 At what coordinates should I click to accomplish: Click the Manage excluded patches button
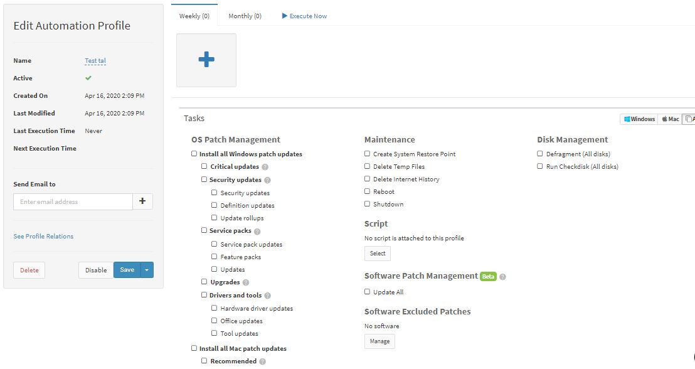coord(379,341)
